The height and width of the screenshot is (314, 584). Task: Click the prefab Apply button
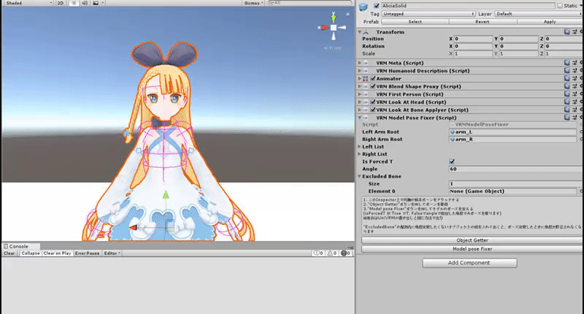pyautogui.click(x=550, y=22)
